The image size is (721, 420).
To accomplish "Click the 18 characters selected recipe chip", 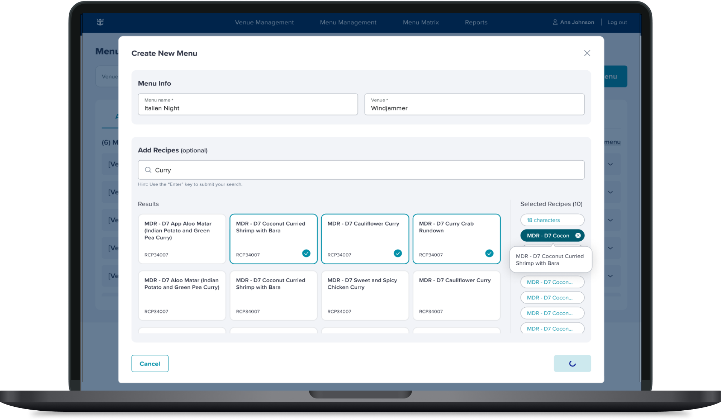I will point(552,220).
